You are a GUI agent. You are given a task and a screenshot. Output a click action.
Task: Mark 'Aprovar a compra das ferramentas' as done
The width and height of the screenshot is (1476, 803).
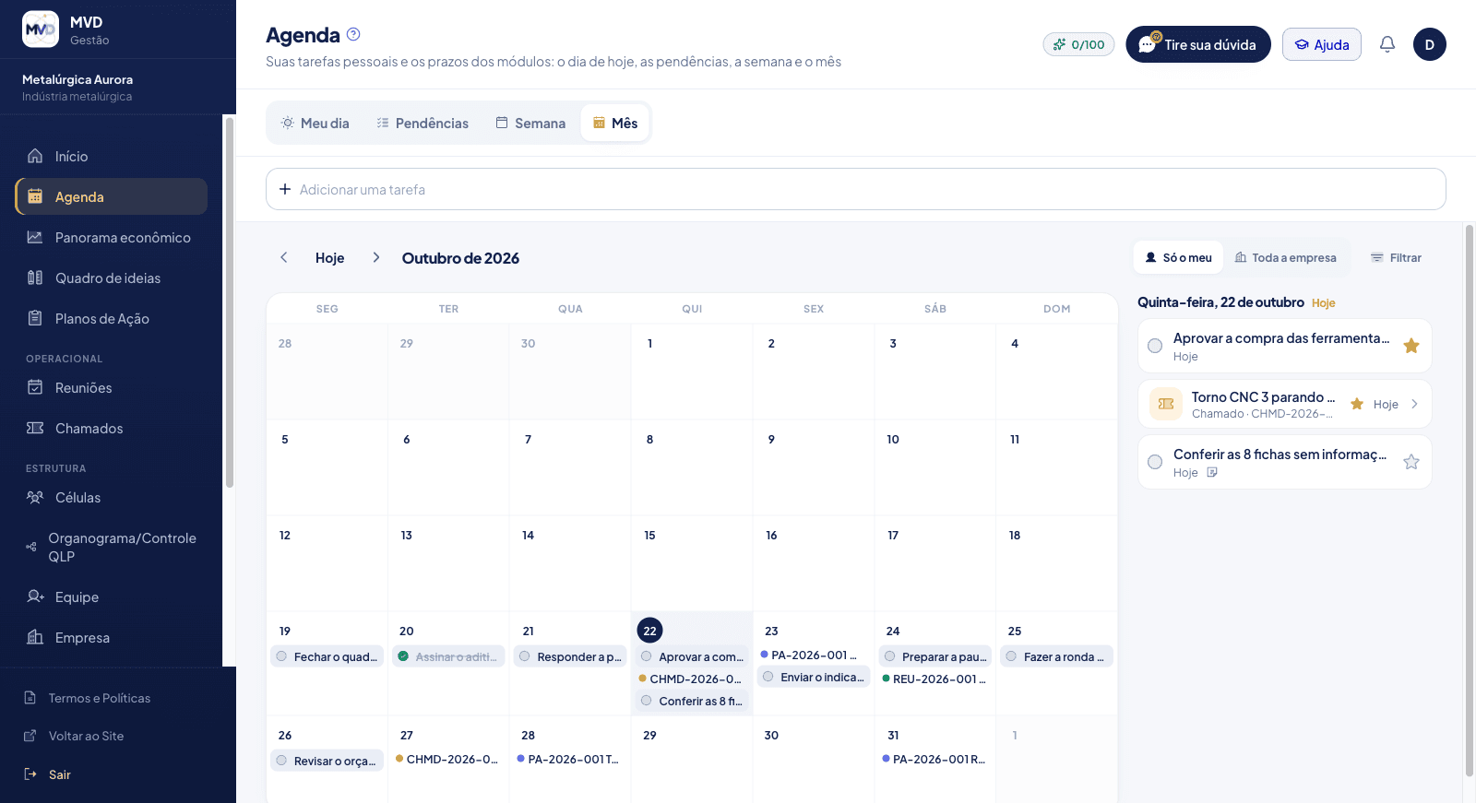point(1155,346)
